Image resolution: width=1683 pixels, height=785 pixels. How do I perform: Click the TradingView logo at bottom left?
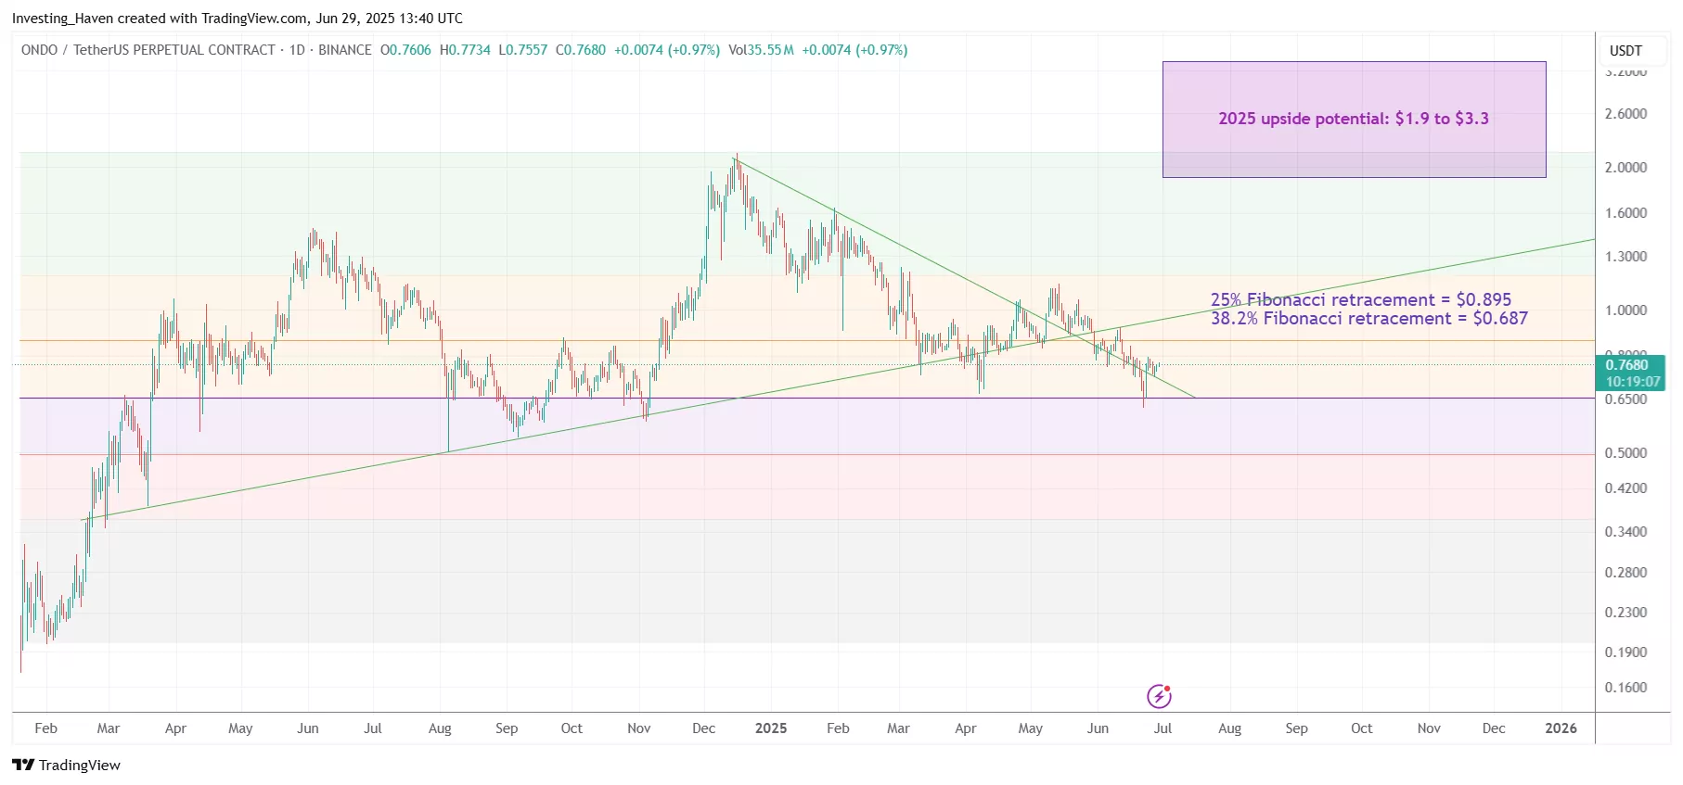(x=66, y=765)
